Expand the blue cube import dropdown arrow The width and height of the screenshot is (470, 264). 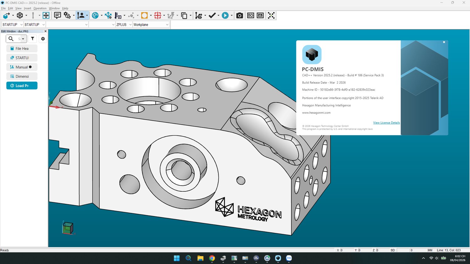pos(13,15)
